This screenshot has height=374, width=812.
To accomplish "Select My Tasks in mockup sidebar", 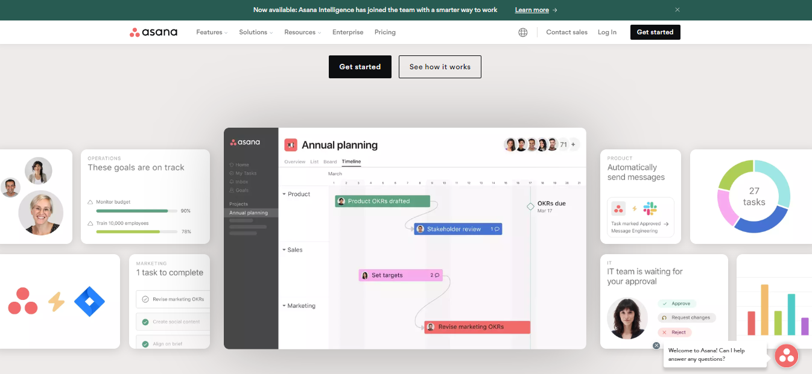I will [243, 173].
